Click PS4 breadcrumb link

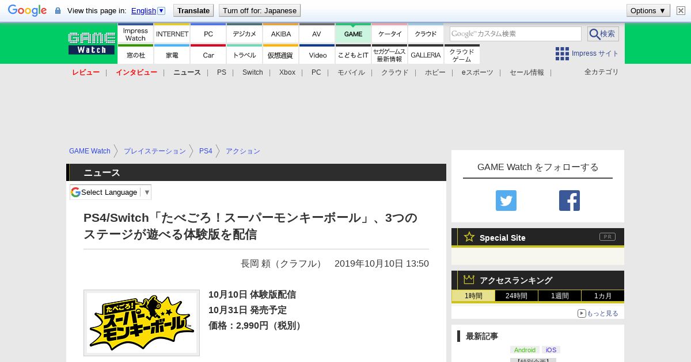click(x=206, y=151)
